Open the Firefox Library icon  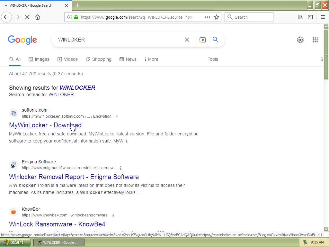point(300,17)
